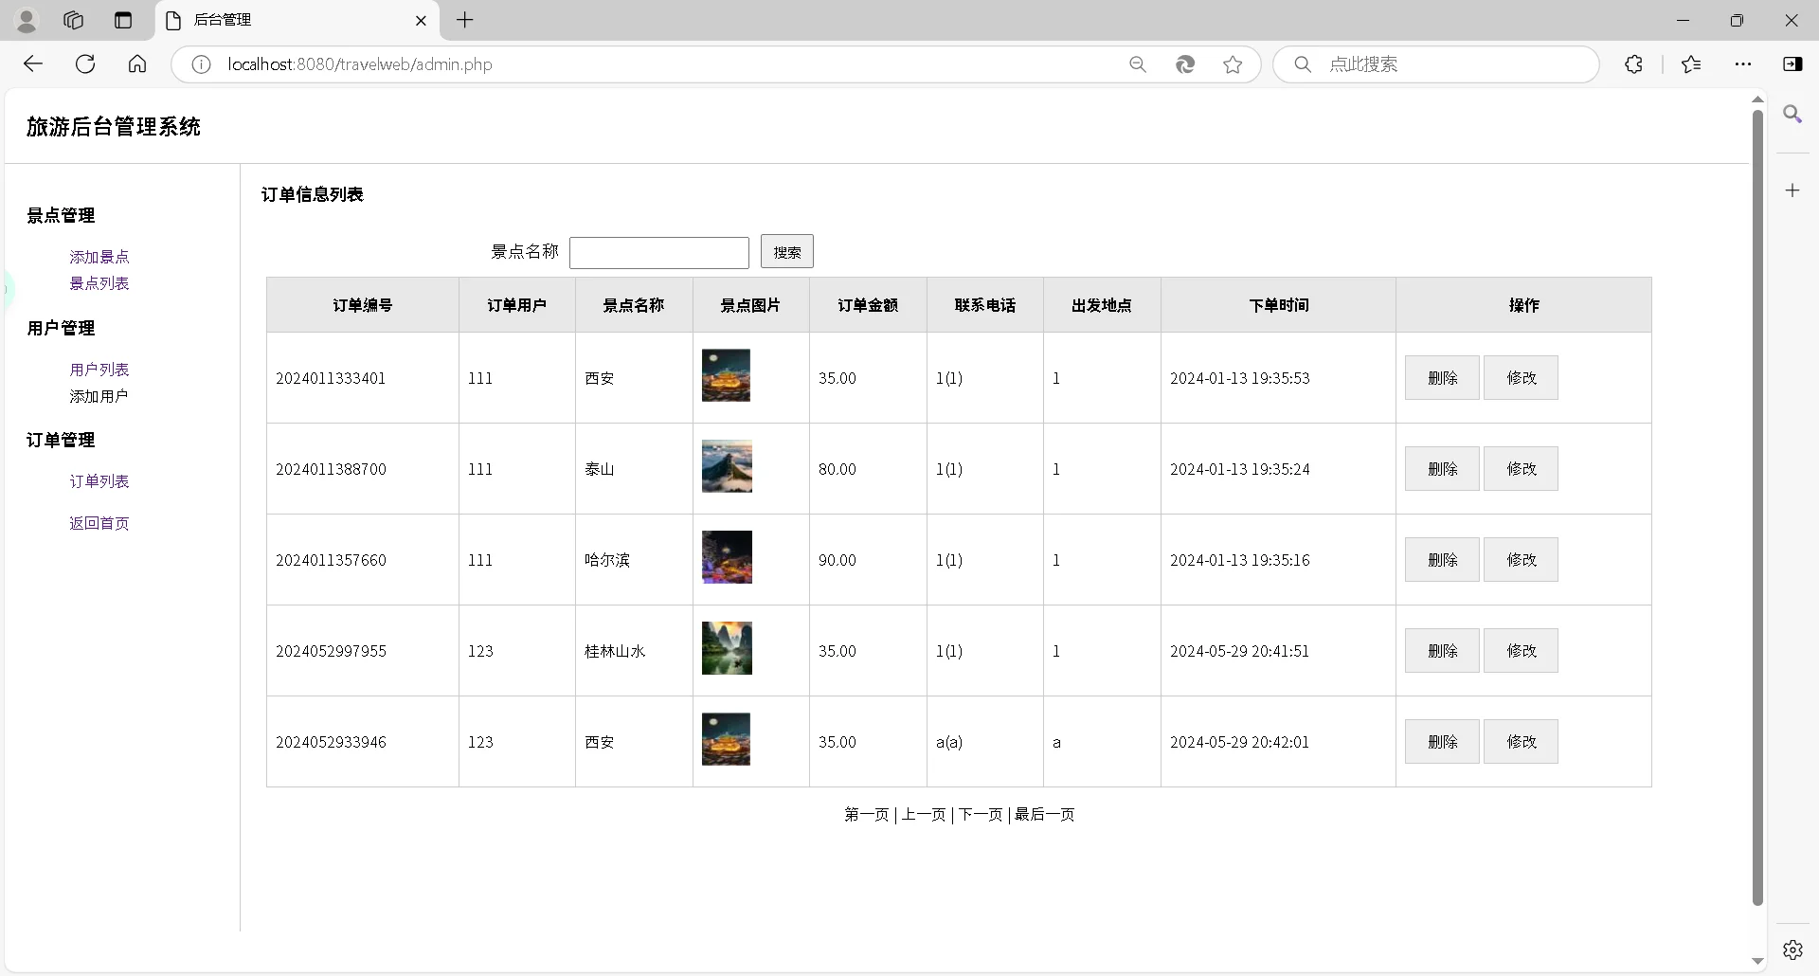
Task: Add this page to favorites
Action: point(1233,64)
